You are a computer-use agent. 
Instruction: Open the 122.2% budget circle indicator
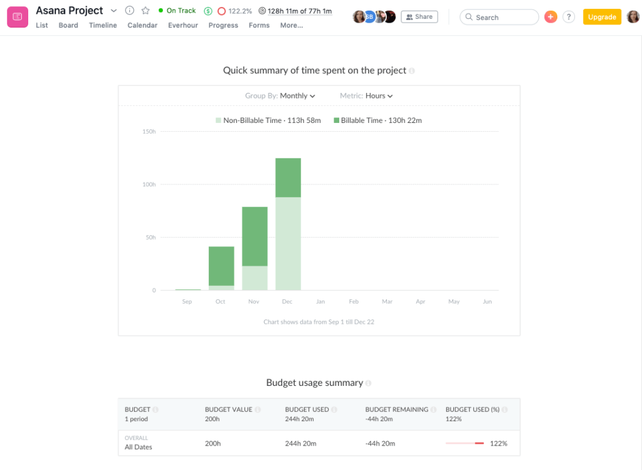tap(221, 11)
